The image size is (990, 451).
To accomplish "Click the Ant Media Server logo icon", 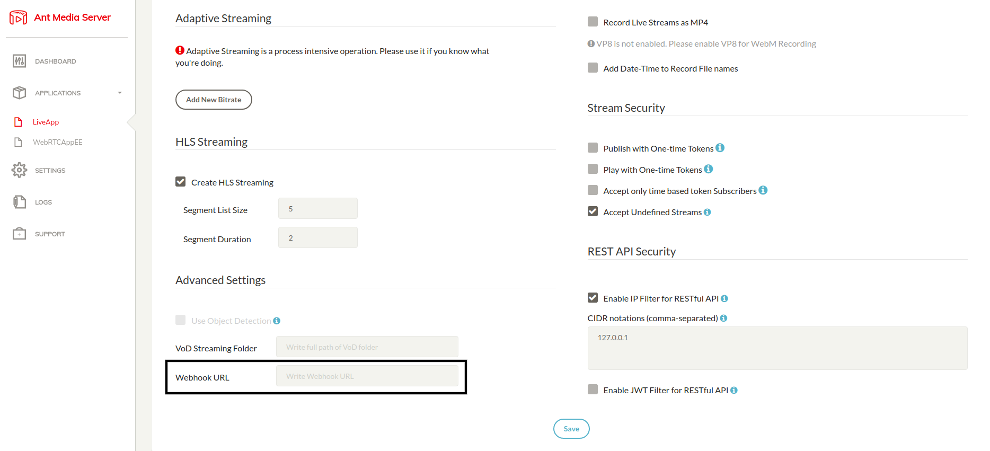I will [19, 17].
